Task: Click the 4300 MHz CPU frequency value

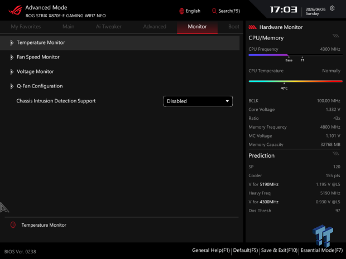Action: tap(330, 49)
